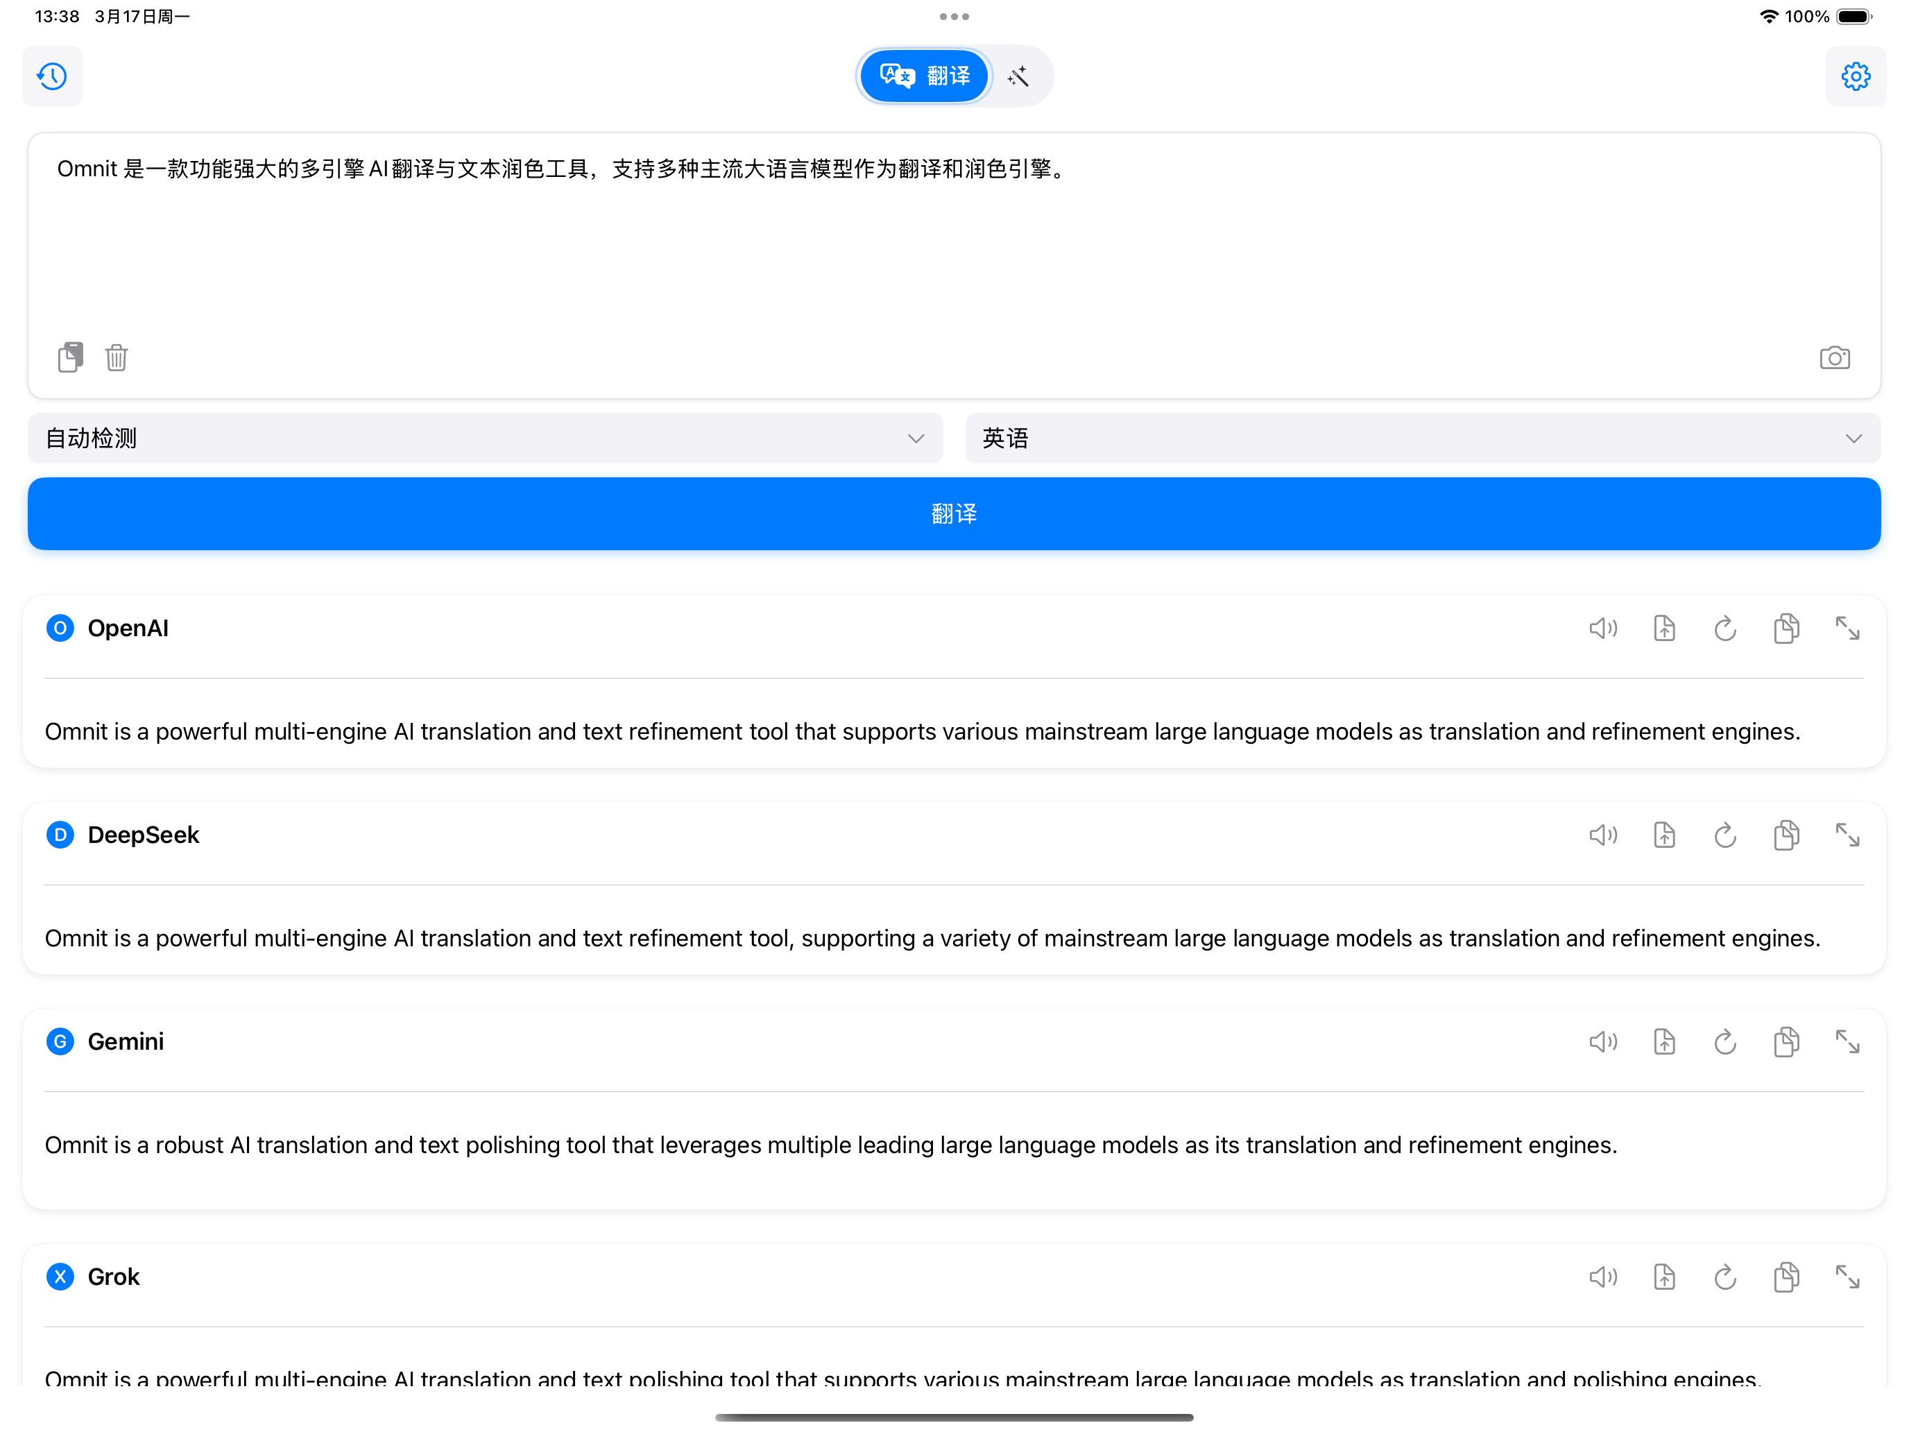Switch to 翻译 mode tab
The width and height of the screenshot is (1909, 1432).
[924, 76]
